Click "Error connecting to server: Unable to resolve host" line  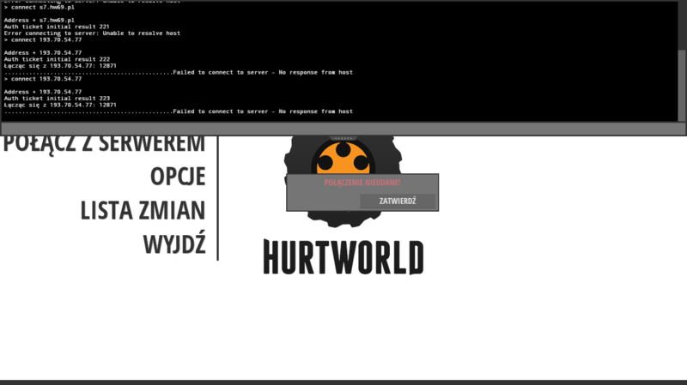click(x=92, y=33)
